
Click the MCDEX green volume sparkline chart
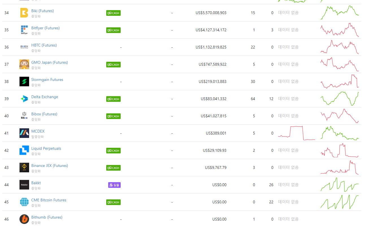[340, 133]
